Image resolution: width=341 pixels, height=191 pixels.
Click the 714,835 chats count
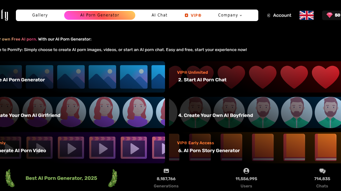point(322,179)
